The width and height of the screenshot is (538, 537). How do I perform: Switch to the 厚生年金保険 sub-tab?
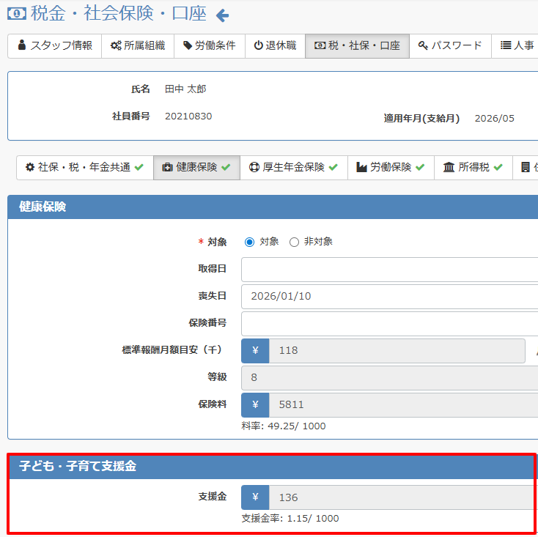(x=293, y=167)
